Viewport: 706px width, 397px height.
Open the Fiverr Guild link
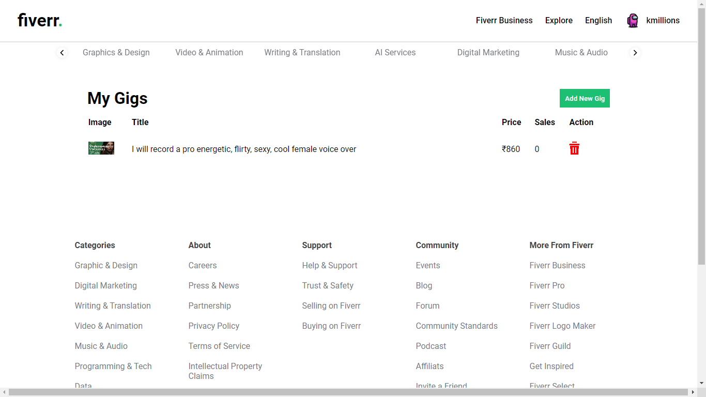tap(550, 346)
